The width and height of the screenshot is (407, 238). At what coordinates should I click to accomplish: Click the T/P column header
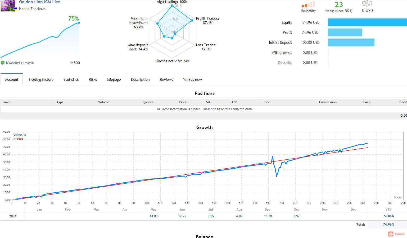[234, 102]
